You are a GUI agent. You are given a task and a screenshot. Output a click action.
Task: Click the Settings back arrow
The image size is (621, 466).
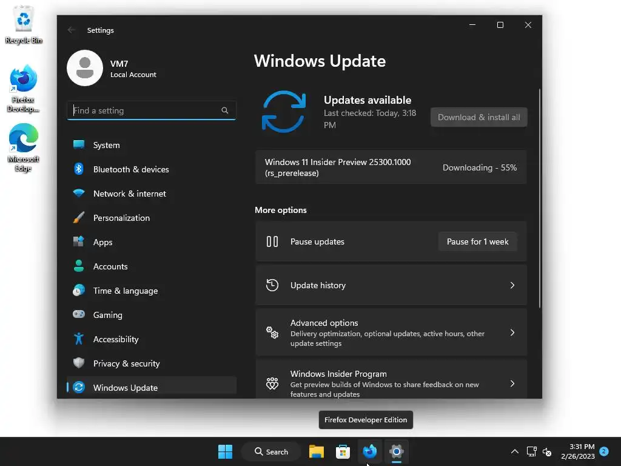point(72,30)
